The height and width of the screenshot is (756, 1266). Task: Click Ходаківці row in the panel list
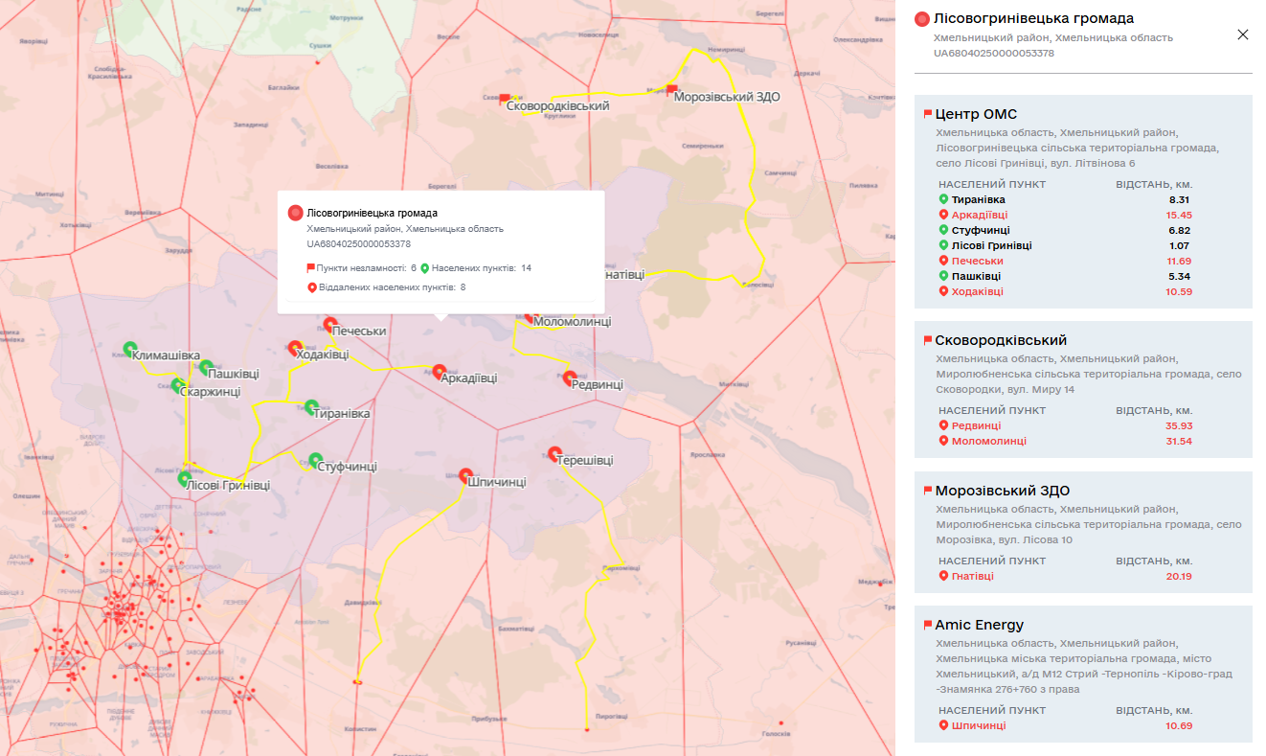click(977, 291)
